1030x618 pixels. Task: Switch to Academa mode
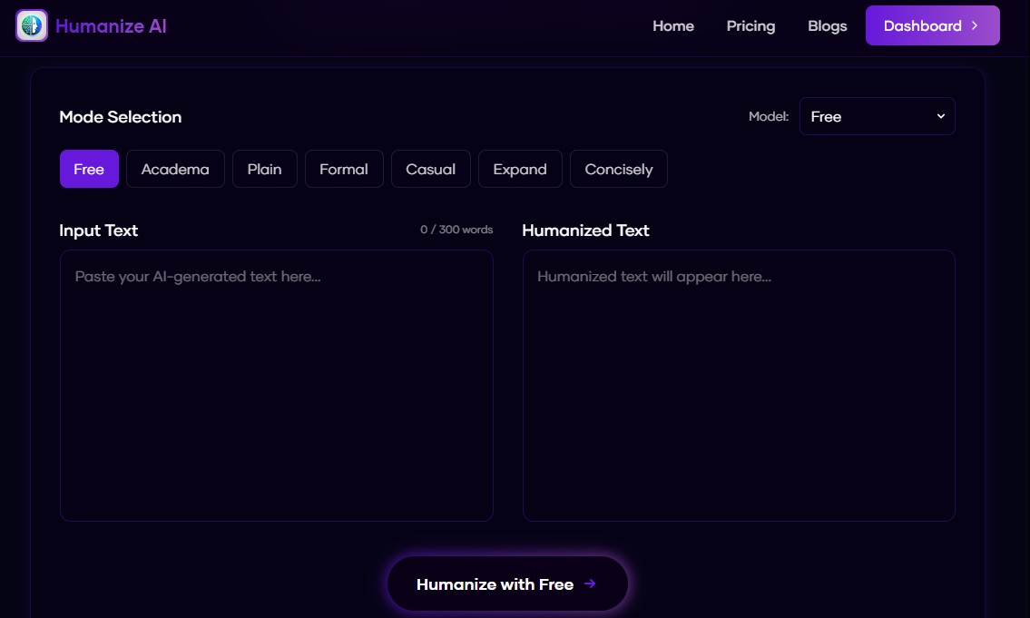coord(175,169)
